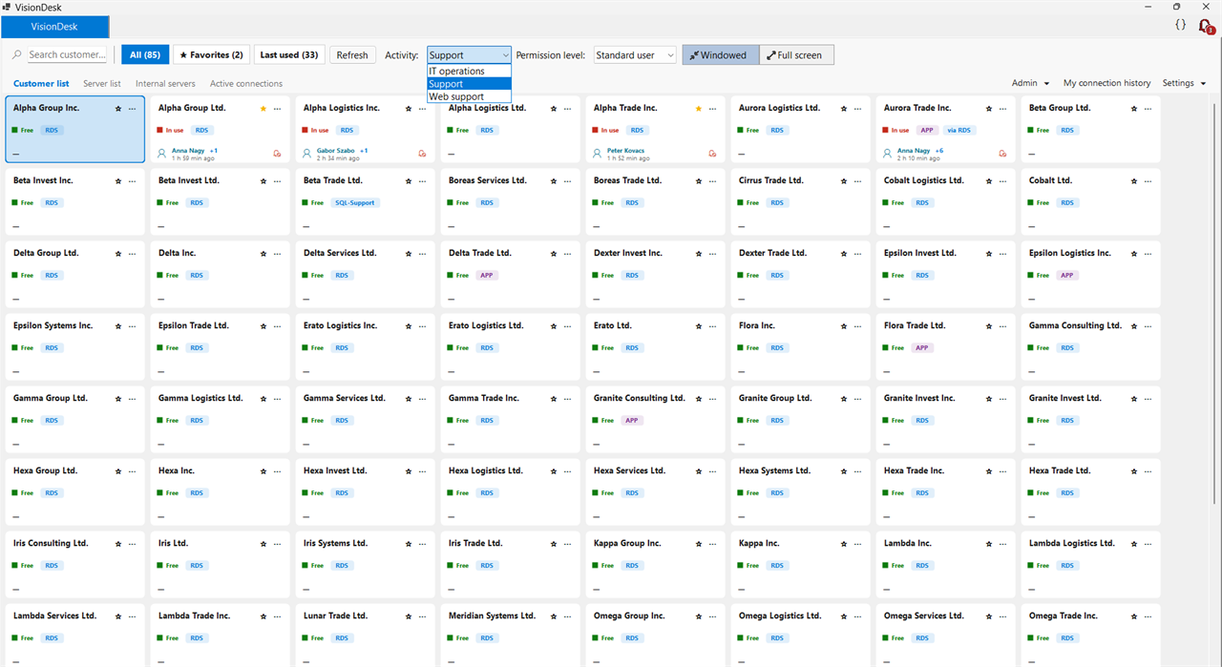Screen dimensions: 1222x667
Task: Click the red session icon on Aurora Trade Inc. card
Action: (x=1002, y=153)
